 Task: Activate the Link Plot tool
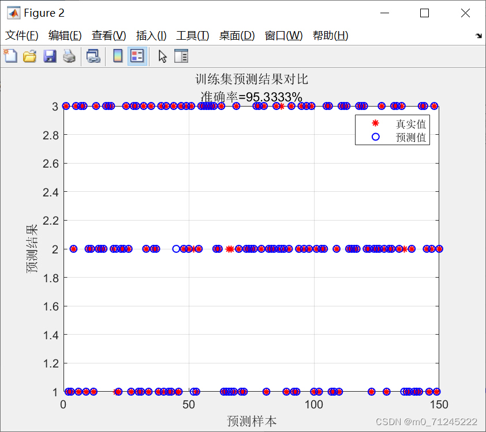tap(94, 56)
